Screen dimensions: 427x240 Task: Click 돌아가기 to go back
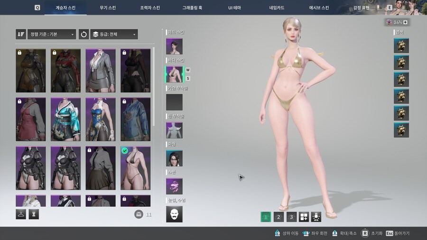coord(398,233)
